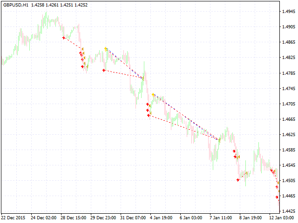Select the 12 Jan 03:00 time label
The image size is (298, 223).
point(280,217)
